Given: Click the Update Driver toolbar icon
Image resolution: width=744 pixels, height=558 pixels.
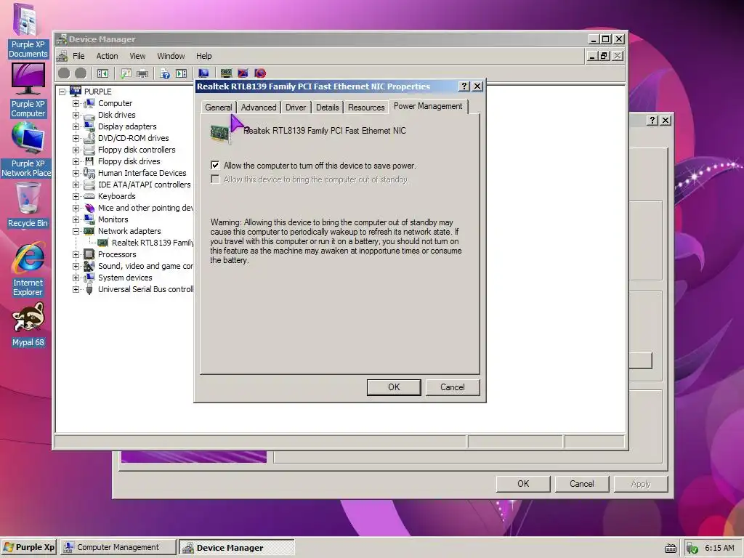Looking at the screenshot, I should tap(227, 73).
